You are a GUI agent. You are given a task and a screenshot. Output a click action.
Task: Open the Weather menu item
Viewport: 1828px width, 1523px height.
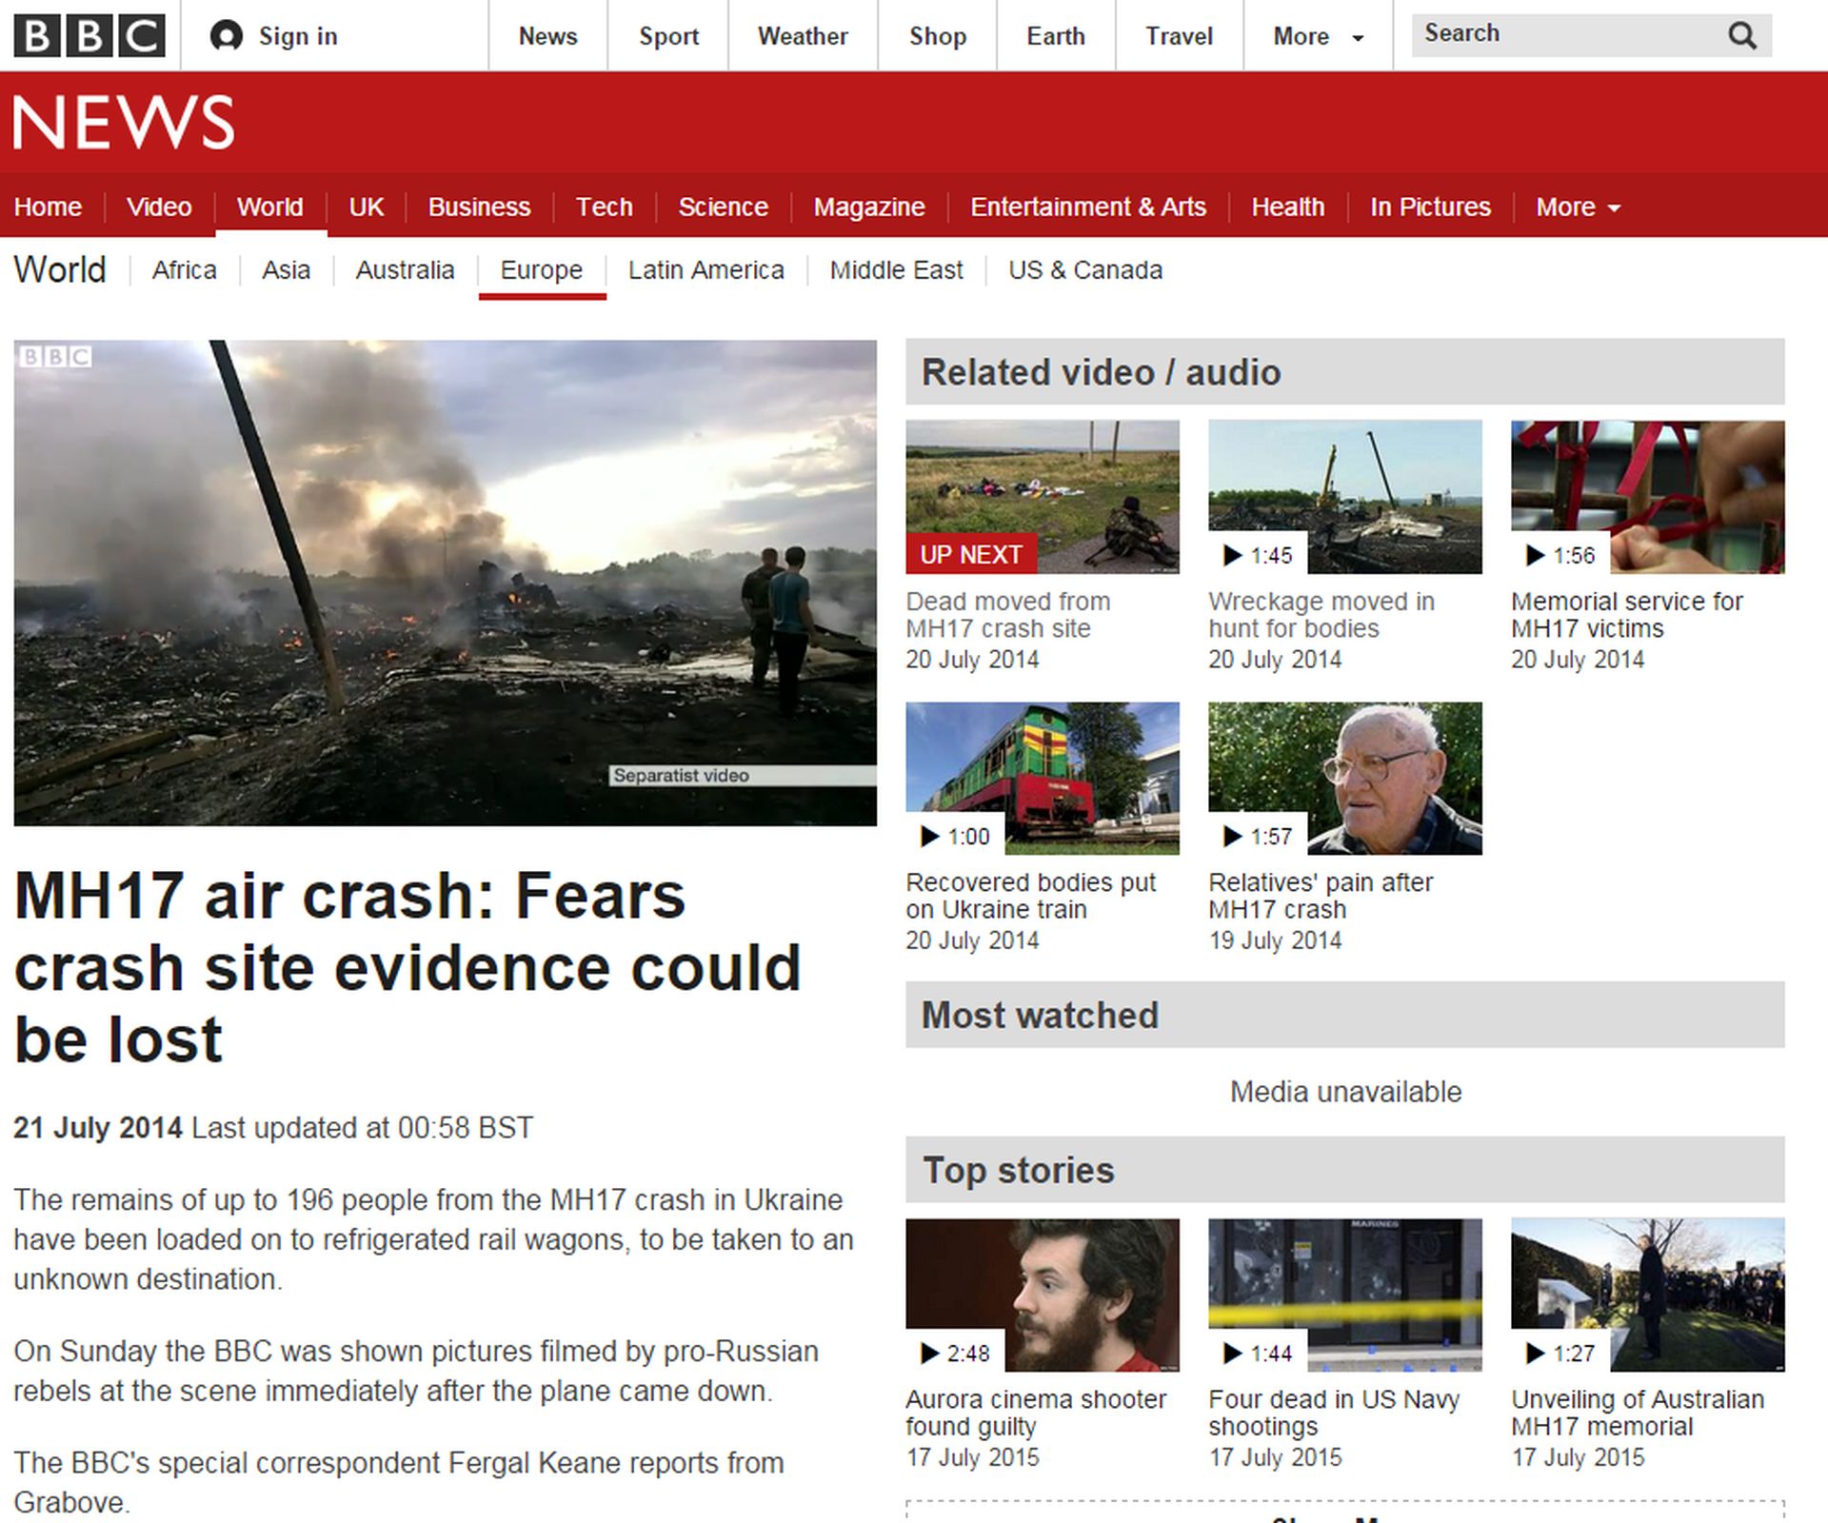tap(802, 36)
